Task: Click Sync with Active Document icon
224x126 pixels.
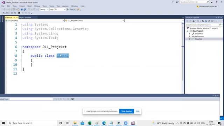Action: pos(203,21)
